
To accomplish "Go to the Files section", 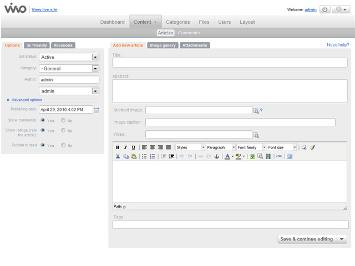I will (x=204, y=22).
